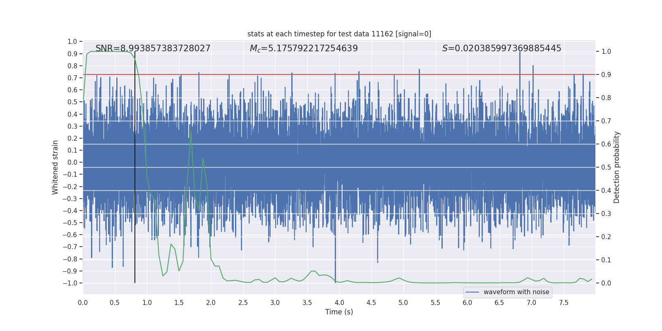Select the Detection probability tick label 0.6
Screen dimensions: 662x331
pyautogui.click(x=606, y=144)
